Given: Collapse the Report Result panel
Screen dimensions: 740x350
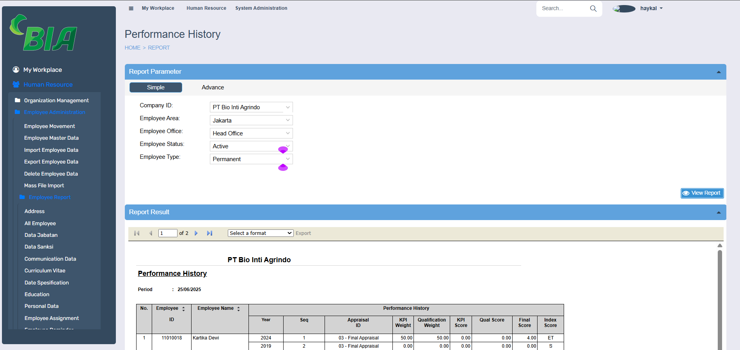Looking at the screenshot, I should 719,212.
